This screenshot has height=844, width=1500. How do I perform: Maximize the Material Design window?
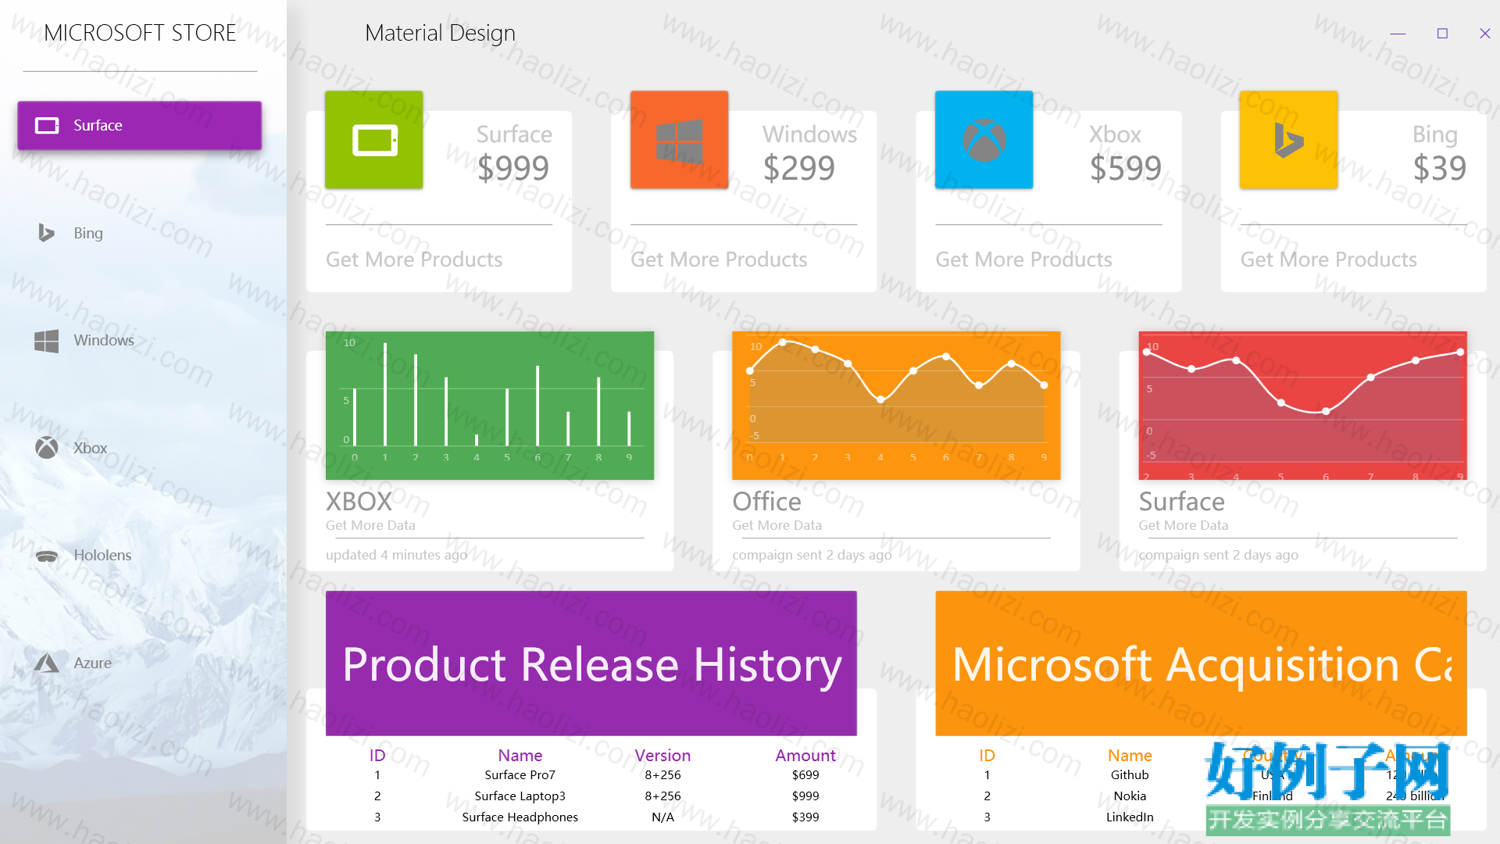1442,34
